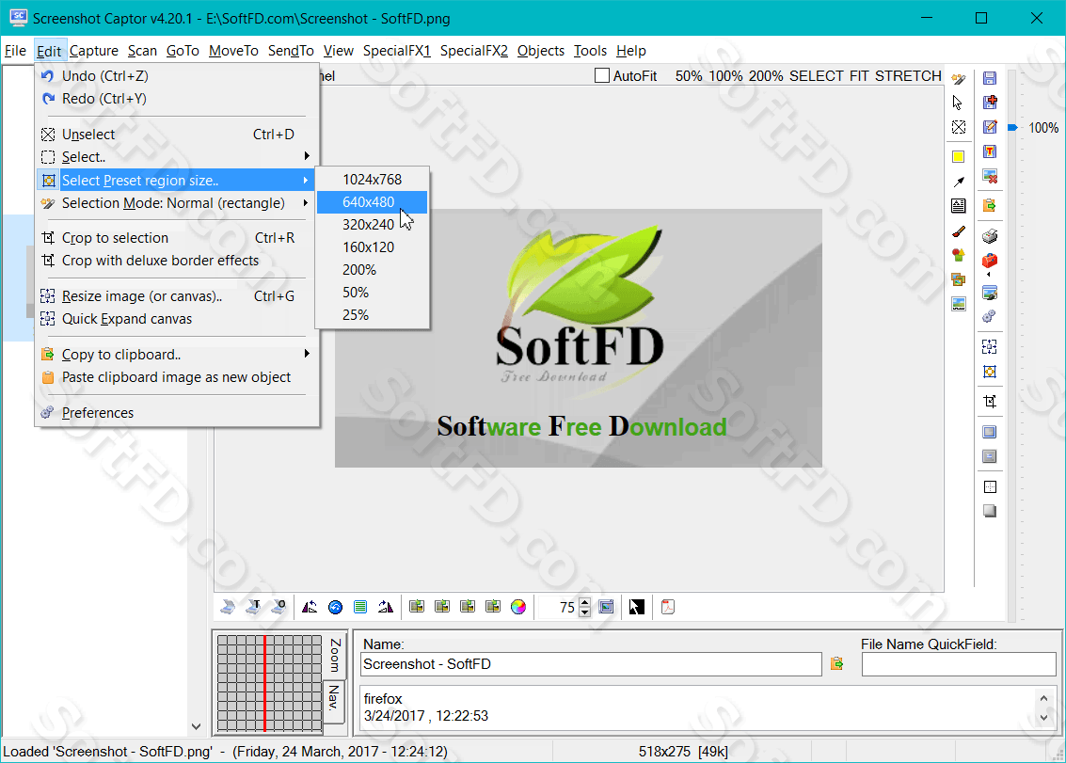
Task: Open the Capture menu
Action: [x=94, y=51]
